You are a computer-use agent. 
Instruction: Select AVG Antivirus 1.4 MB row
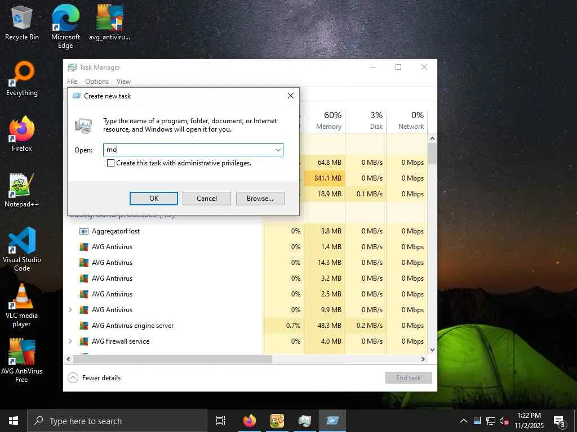(246, 247)
